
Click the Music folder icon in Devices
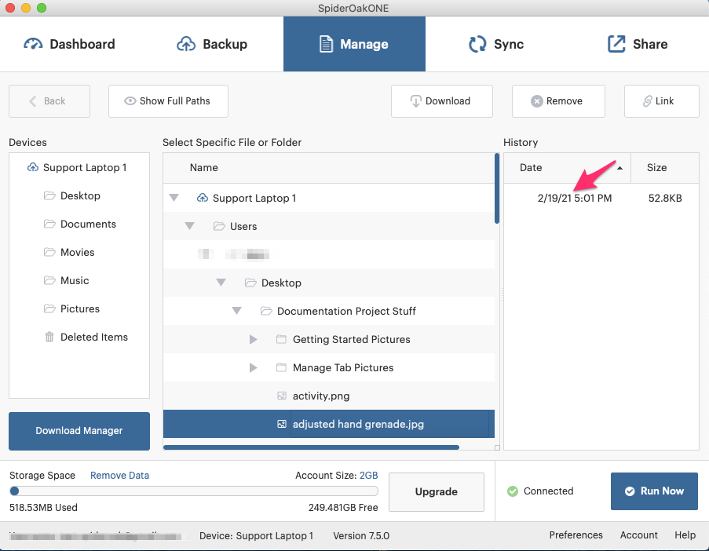(x=49, y=281)
